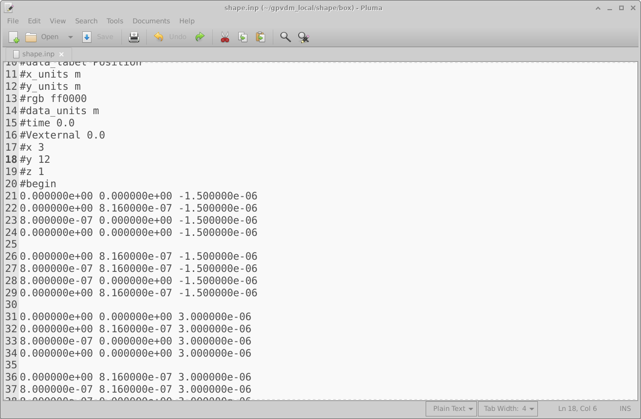
Task: Expand the Open button dropdown arrow
Action: [x=70, y=37]
